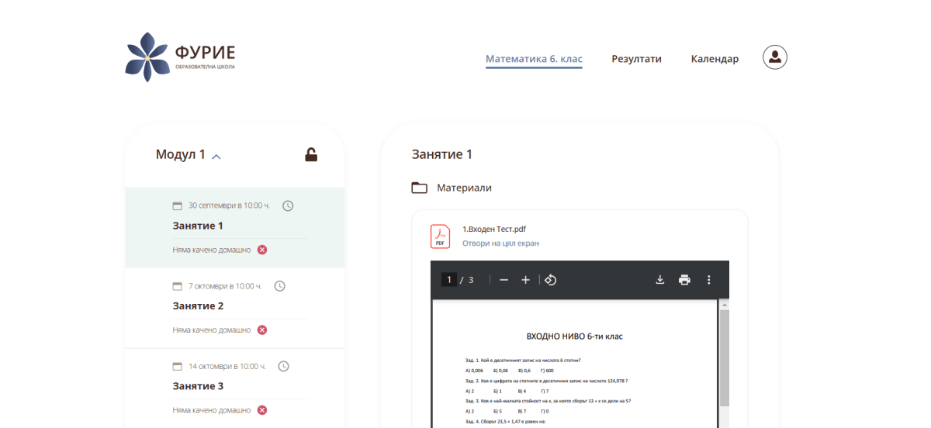This screenshot has width=931, height=428.
Task: Click the Материали label
Action: (464, 188)
